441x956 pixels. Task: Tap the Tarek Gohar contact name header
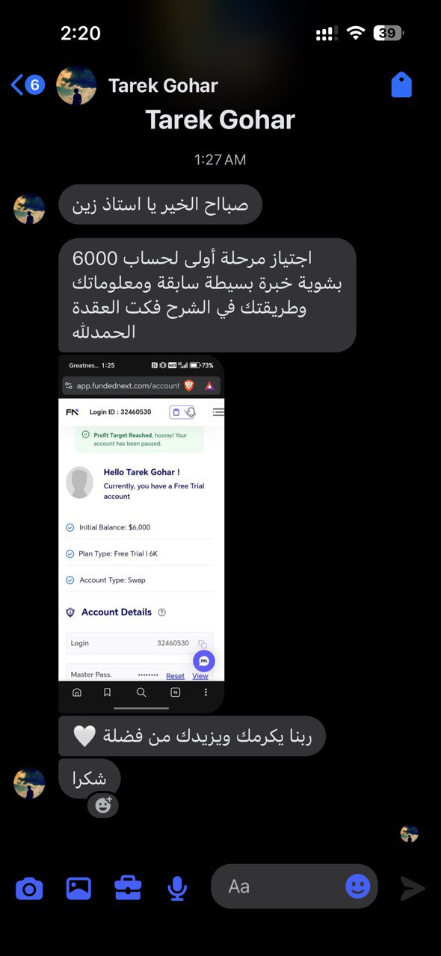point(163,86)
